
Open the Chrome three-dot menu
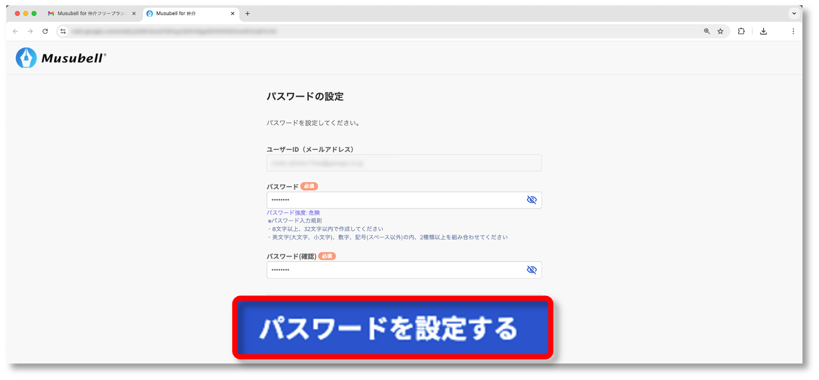[793, 31]
